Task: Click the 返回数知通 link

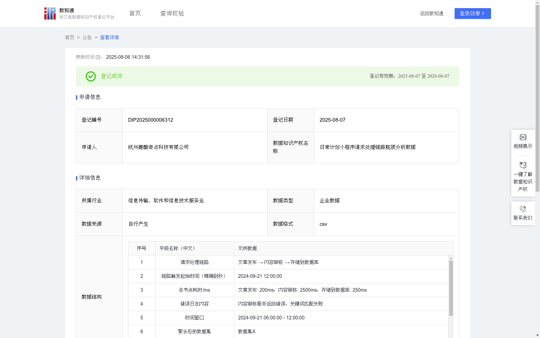Action: coord(432,14)
